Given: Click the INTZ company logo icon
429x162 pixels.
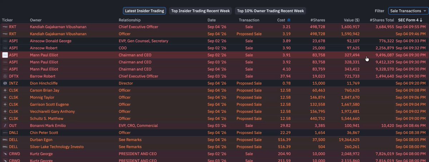Looking at the screenshot, I should coord(5,83).
